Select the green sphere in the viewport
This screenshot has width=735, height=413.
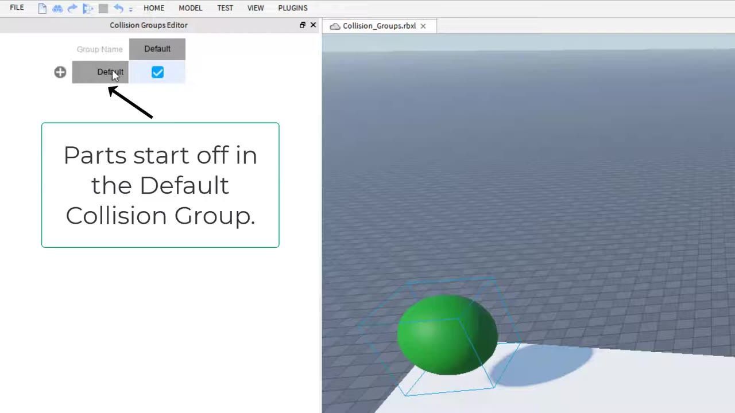pyautogui.click(x=447, y=334)
